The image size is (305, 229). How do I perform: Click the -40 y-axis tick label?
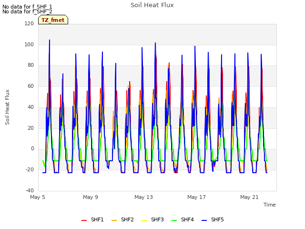(x=30, y=191)
